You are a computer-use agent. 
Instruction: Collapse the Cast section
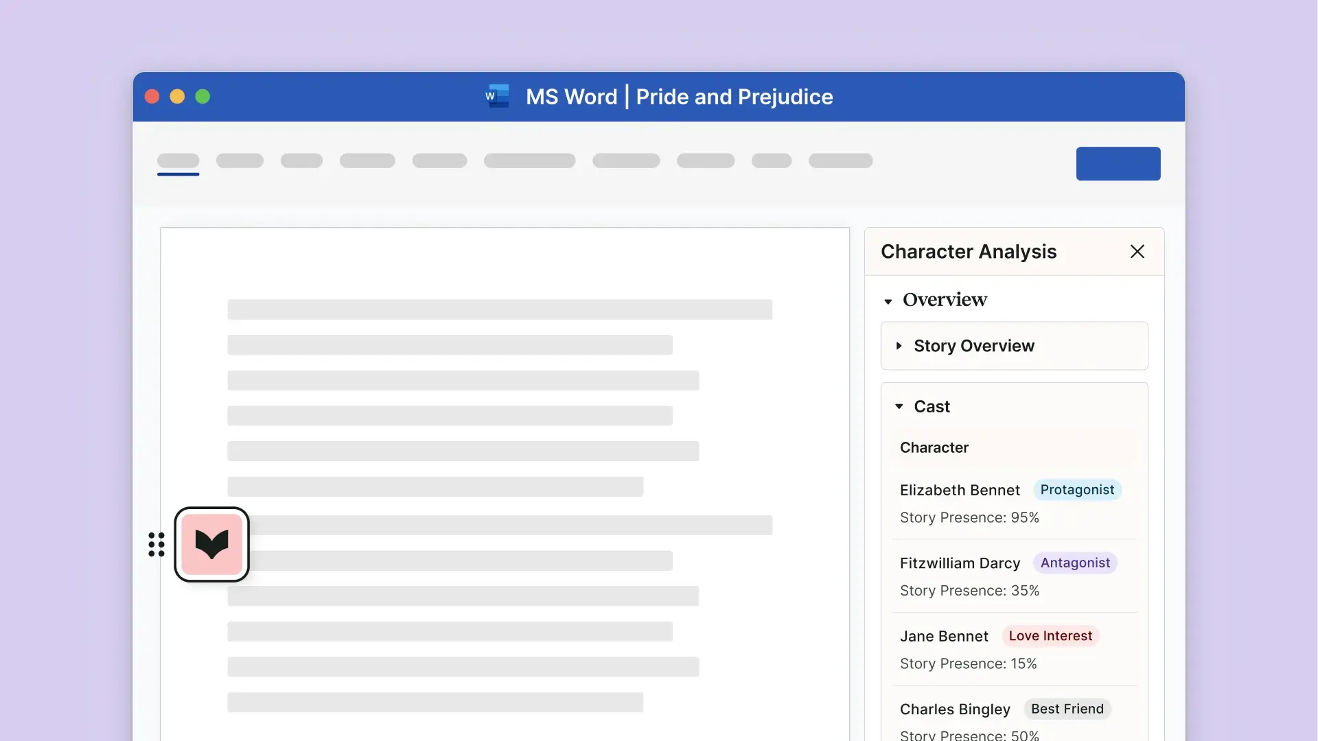899,406
